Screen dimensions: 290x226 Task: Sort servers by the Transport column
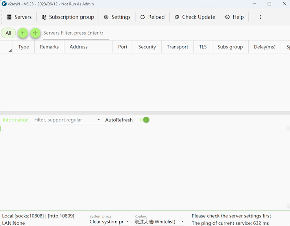(177, 47)
